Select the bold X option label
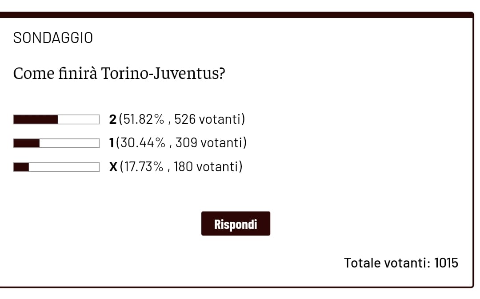 tap(113, 167)
